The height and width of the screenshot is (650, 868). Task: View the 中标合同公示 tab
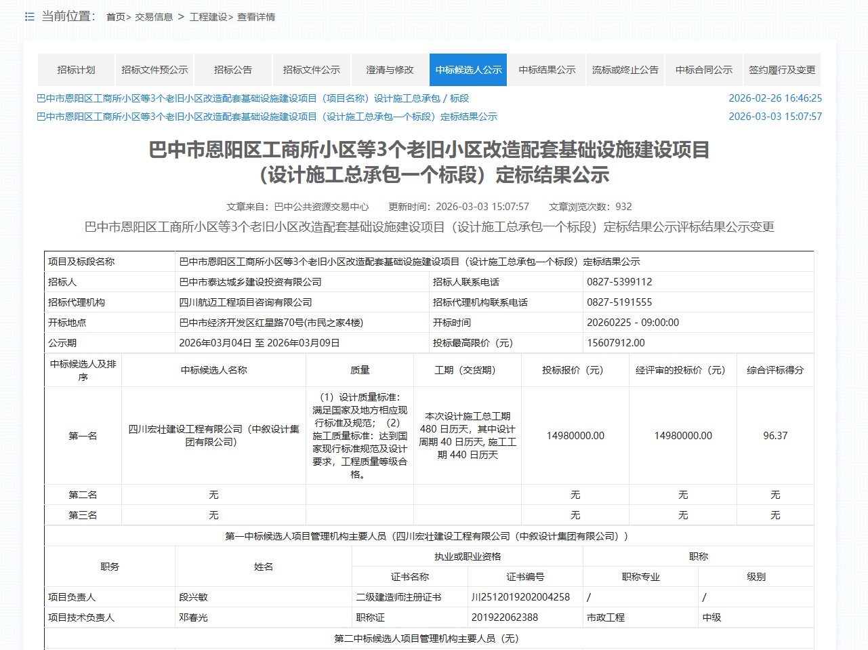click(x=703, y=70)
